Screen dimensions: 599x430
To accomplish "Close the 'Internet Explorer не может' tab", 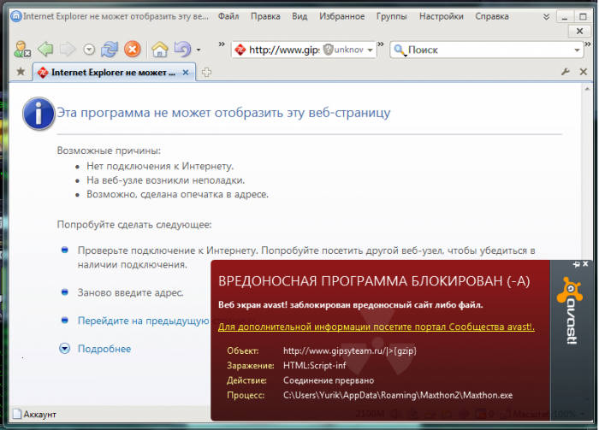I will coord(186,72).
